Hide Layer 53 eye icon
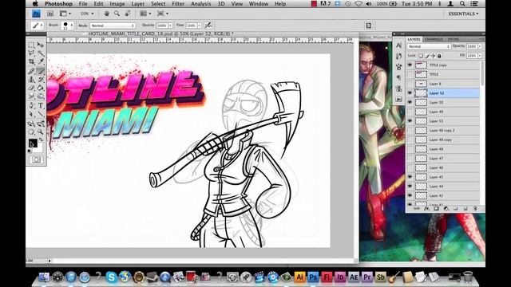511x287 pixels. tap(410, 121)
